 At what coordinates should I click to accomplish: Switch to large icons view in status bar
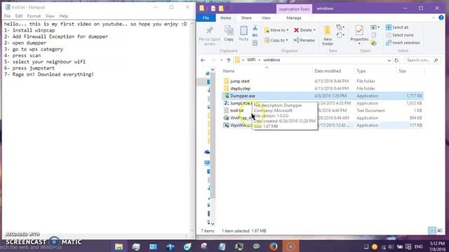[x=440, y=230]
